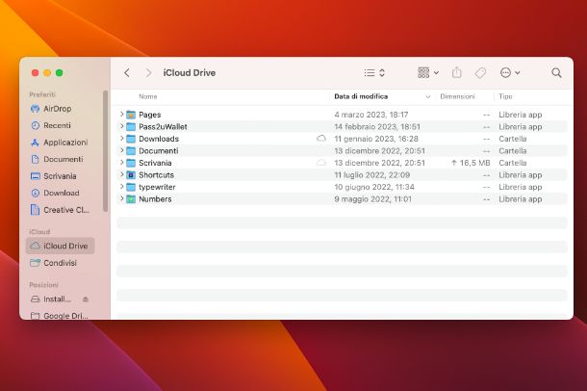The height and width of the screenshot is (391, 587).
Task: Sort by Tipo column header
Action: point(505,96)
